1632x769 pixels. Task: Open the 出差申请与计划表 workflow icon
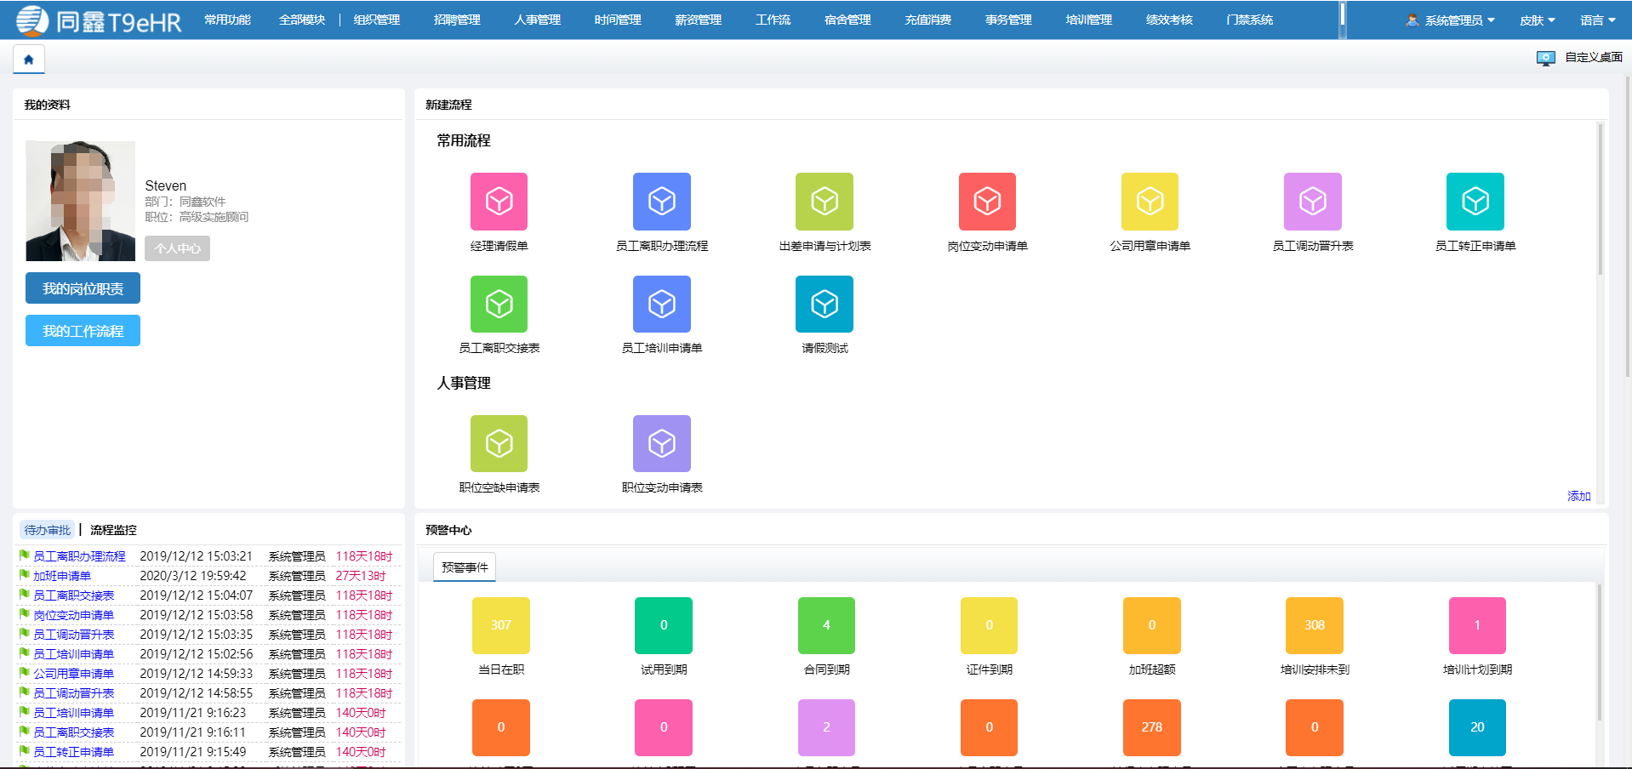point(824,202)
